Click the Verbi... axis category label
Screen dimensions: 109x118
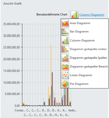[x=73, y=110]
